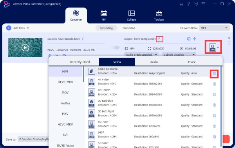235x148 pixels.
Task: Expand output format dropdown arrow
Action: coord(218,48)
